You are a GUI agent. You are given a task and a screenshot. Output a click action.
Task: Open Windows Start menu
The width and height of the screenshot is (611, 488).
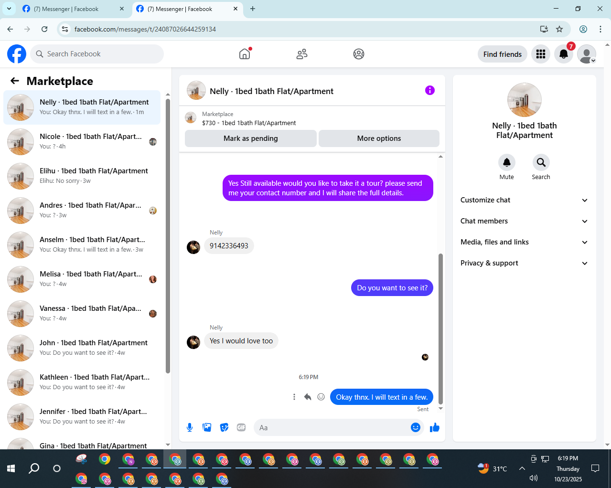tap(11, 468)
